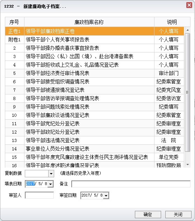
Task: Select row 领导干部廉政档案正卷
Action: point(94,31)
